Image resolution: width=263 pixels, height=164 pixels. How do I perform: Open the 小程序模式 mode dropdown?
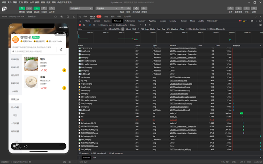(x=81, y=8)
